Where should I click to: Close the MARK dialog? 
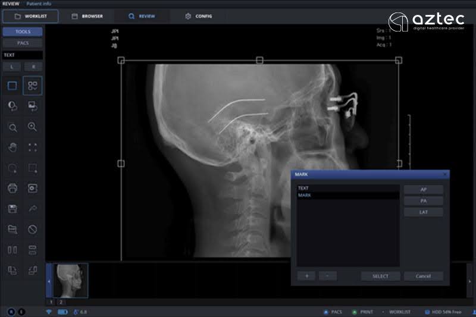445,174
